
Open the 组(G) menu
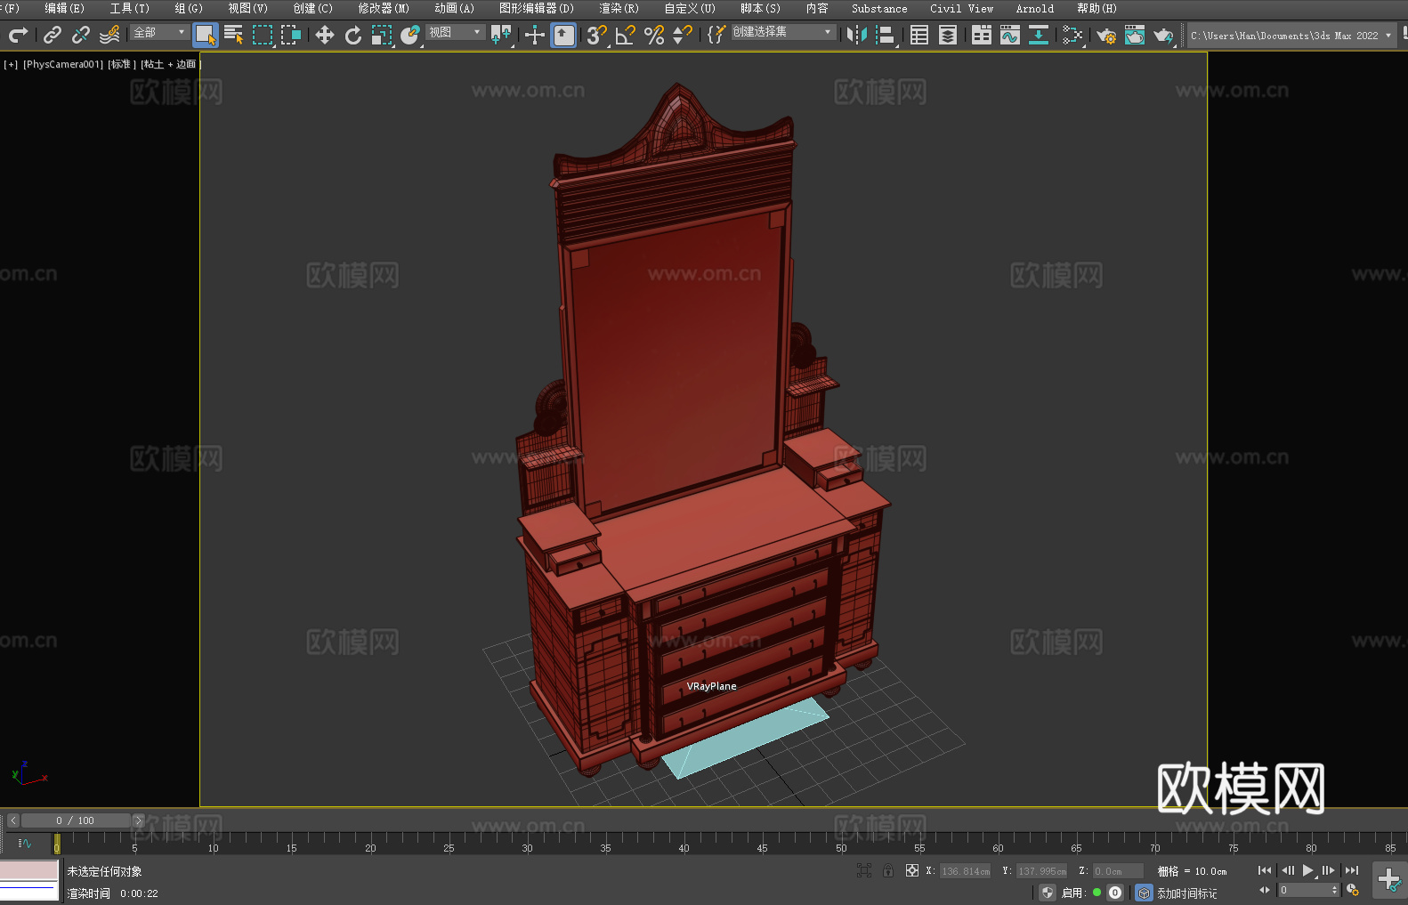pyautogui.click(x=189, y=8)
